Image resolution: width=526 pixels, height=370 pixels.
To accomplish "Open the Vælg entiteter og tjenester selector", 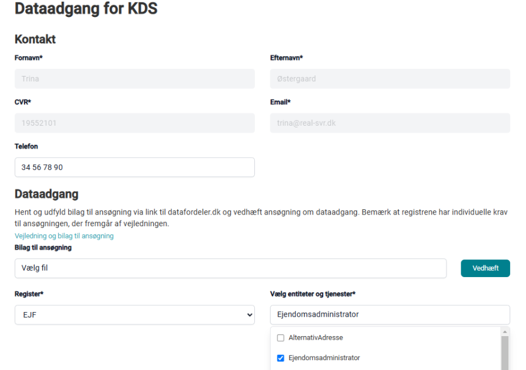I will pos(390,314).
